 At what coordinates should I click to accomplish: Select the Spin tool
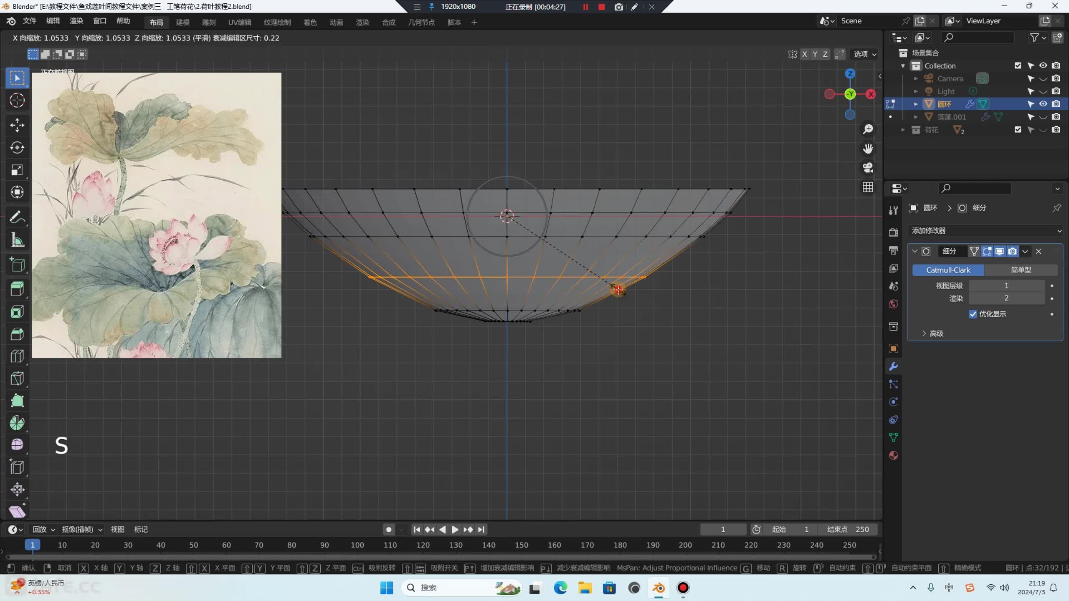click(17, 423)
